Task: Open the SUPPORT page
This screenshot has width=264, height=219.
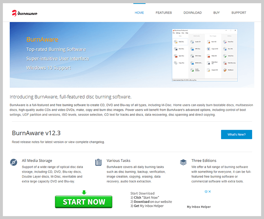Action: 239,13
